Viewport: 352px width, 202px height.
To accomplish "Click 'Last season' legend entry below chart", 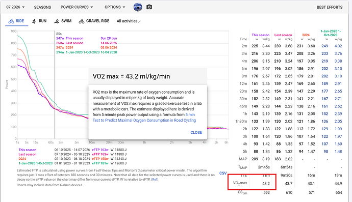I will (x=28, y=154).
